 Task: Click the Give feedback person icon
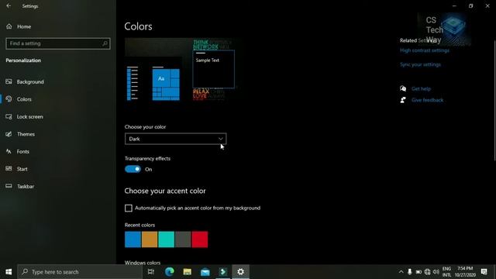[x=403, y=100]
